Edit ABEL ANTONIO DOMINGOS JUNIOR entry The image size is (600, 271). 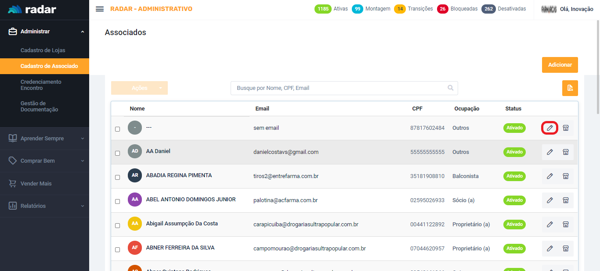(x=549, y=200)
